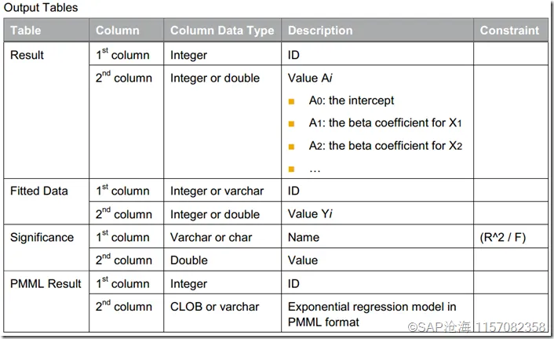Select the "Constraint" column header
Screen dimensions: 554x339
point(509,31)
